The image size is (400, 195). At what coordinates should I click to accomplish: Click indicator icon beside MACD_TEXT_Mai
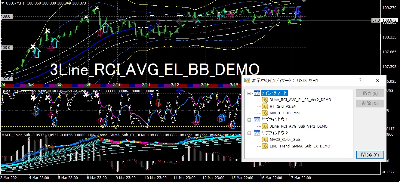pyautogui.click(x=265, y=113)
